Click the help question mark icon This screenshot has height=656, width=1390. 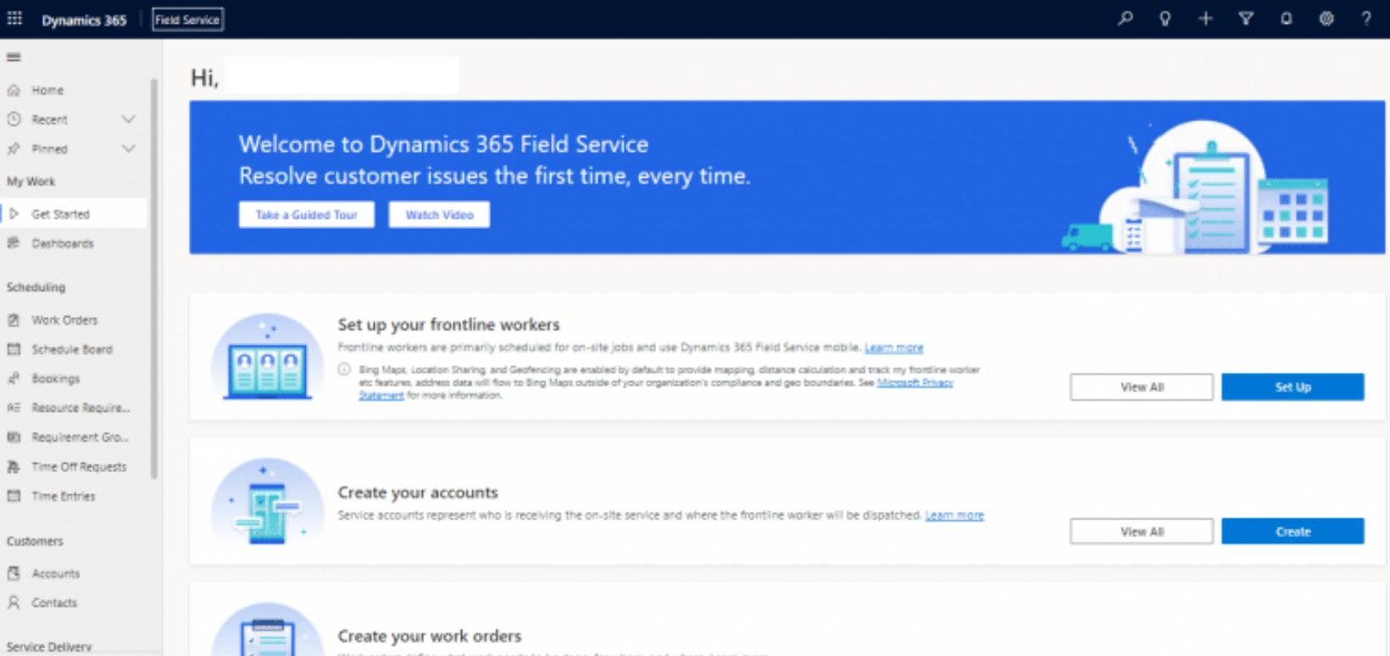1366,19
